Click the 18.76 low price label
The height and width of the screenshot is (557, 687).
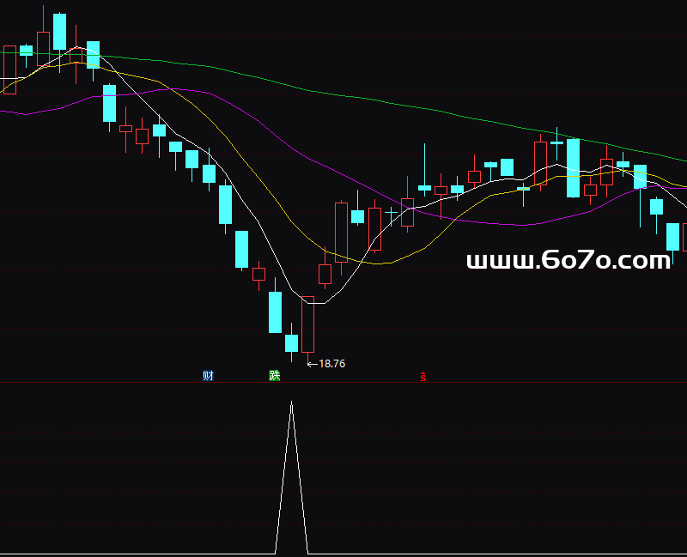[331, 364]
